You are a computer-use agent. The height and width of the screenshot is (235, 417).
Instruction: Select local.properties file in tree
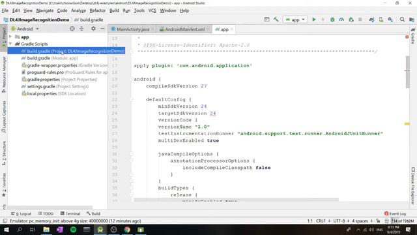pos(53,93)
